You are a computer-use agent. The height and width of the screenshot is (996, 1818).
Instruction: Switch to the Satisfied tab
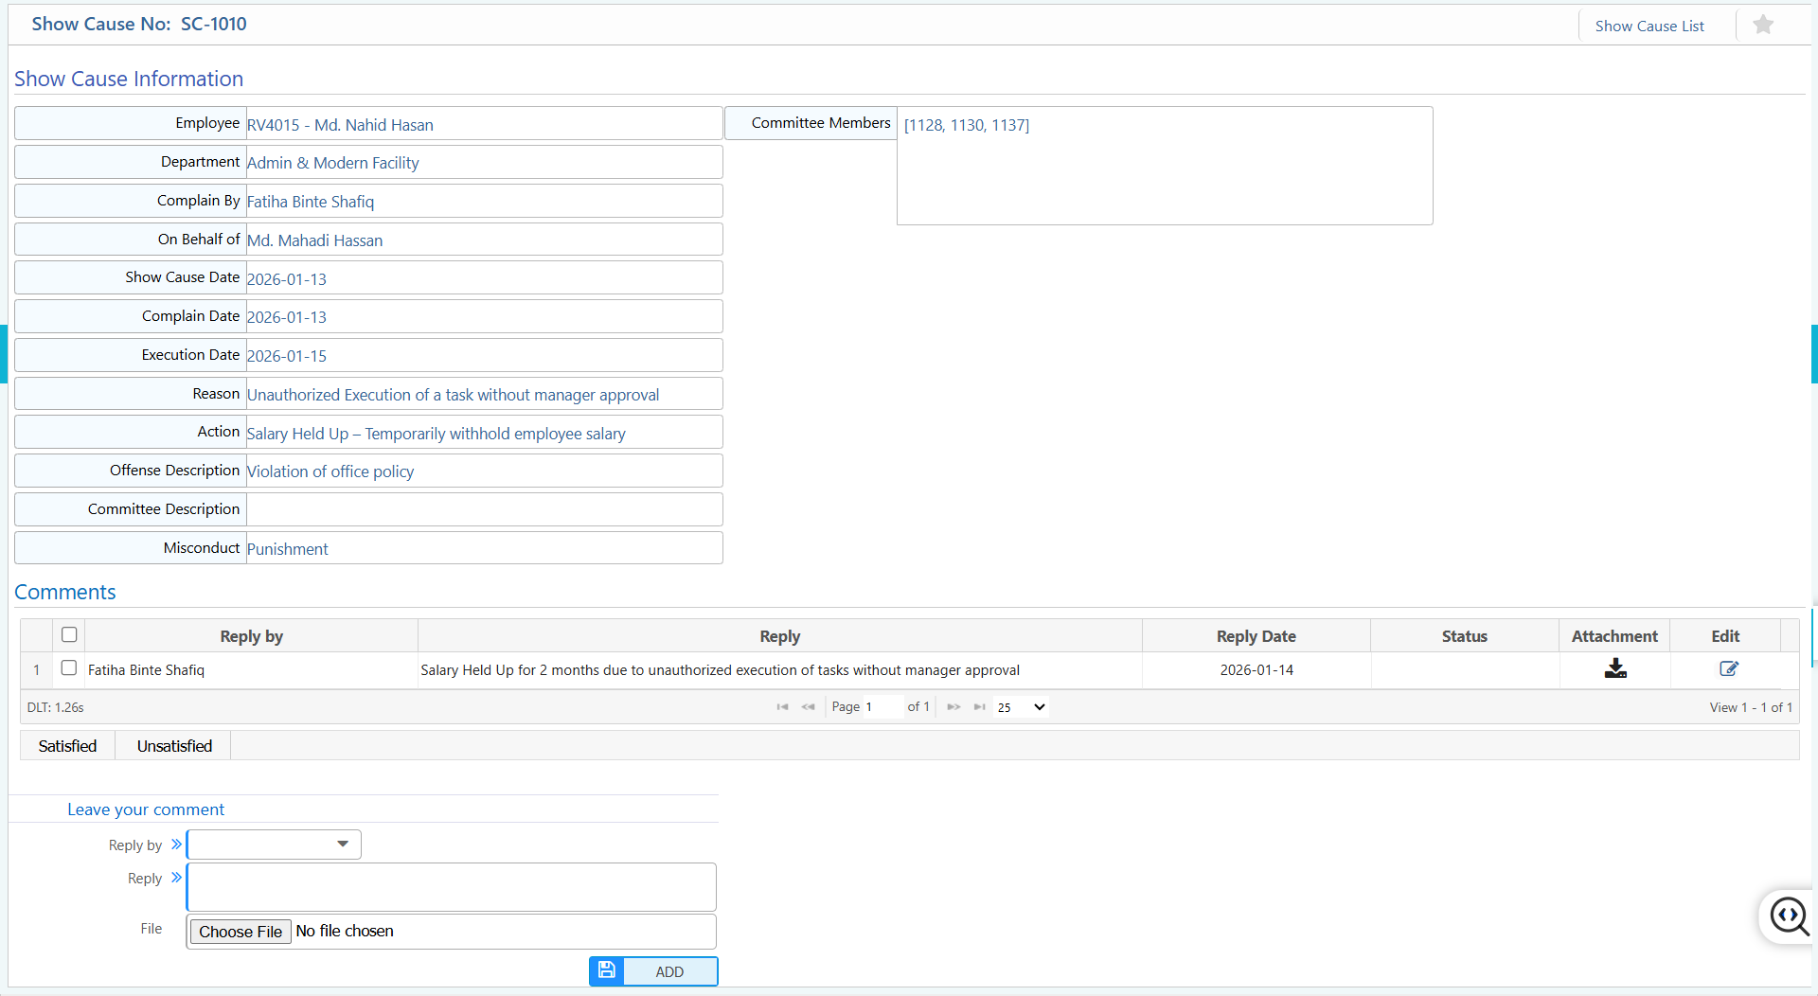66,745
